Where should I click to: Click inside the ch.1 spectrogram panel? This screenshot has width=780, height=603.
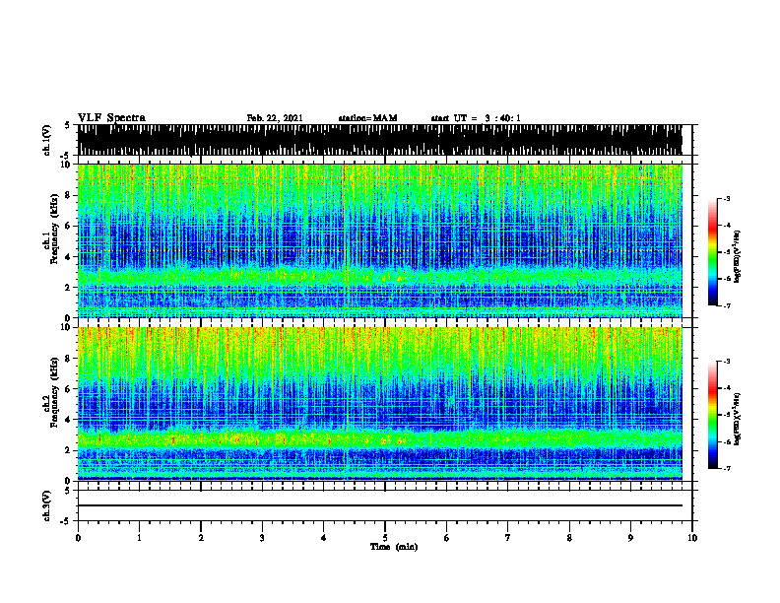pyautogui.click(x=379, y=240)
